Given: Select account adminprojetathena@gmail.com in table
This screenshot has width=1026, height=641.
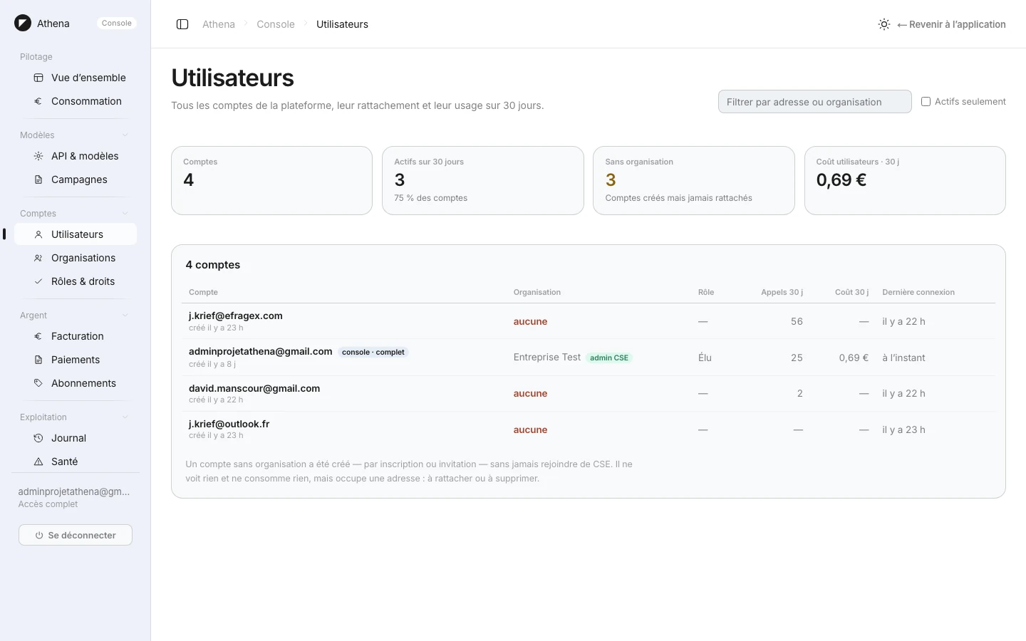Looking at the screenshot, I should [x=261, y=351].
